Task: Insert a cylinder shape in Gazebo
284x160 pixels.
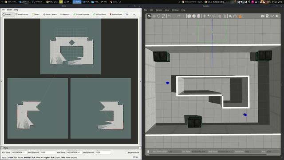Action: pos(199,16)
